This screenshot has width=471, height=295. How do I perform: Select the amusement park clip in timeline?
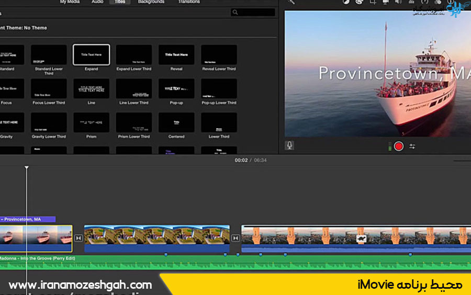point(157,239)
